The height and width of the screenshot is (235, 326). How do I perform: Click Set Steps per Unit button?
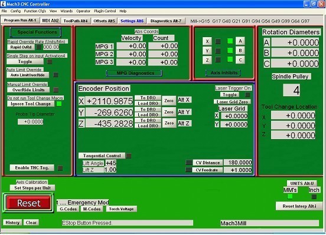tap(32, 188)
